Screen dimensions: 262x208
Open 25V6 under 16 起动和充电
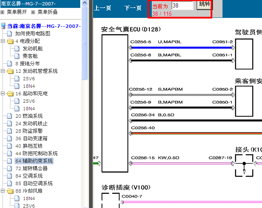[29, 101]
